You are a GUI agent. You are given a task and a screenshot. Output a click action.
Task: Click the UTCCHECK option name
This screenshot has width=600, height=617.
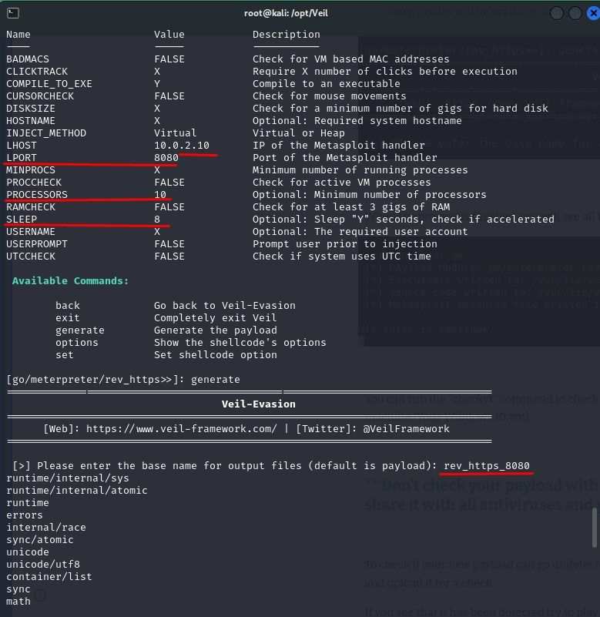tap(31, 257)
